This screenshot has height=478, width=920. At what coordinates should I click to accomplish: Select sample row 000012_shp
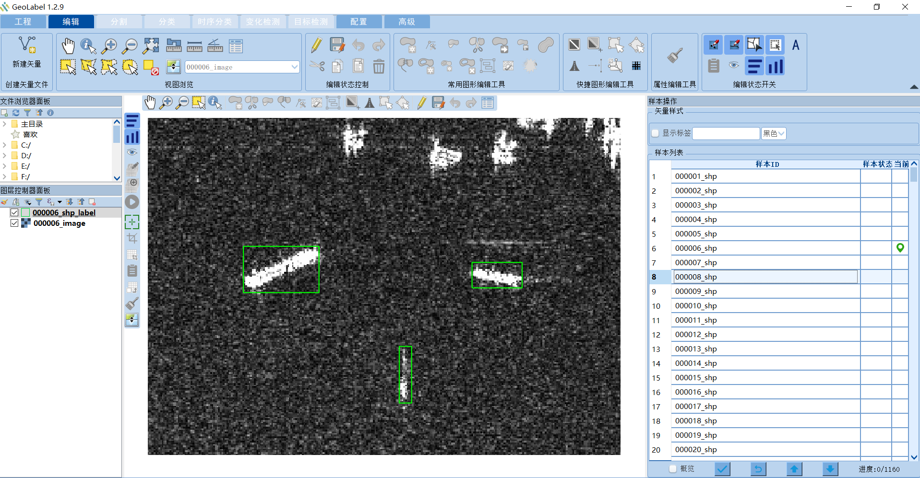(x=765, y=334)
